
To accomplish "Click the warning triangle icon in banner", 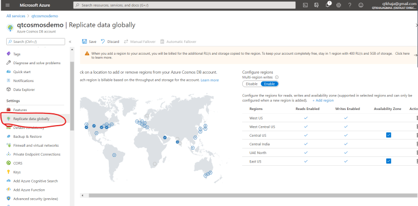I will tap(87, 54).
